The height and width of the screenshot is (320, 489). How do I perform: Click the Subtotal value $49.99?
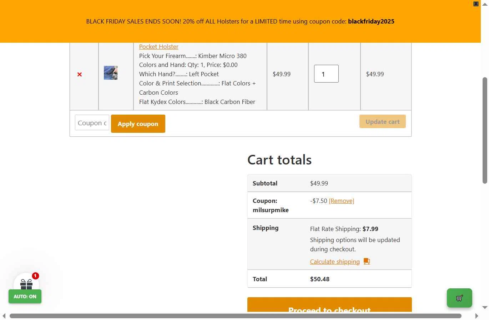(x=319, y=183)
